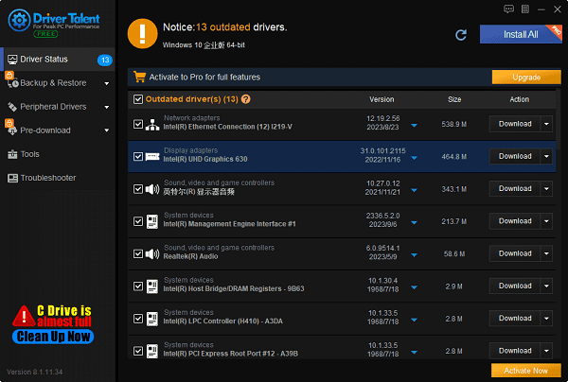This screenshot has height=382, width=568.
Task: Toggle the select-all Outdated drivers checkbox
Action: coord(138,99)
